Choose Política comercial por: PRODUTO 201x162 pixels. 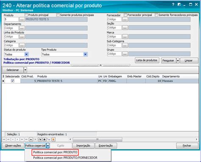pos(55,152)
